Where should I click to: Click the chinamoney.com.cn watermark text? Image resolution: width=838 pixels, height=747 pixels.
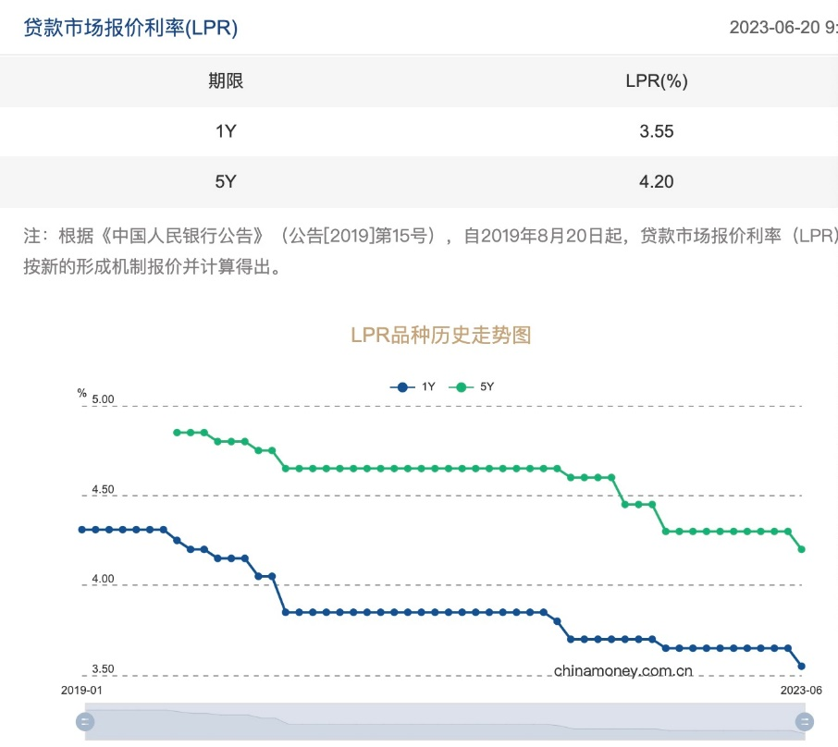(x=623, y=672)
